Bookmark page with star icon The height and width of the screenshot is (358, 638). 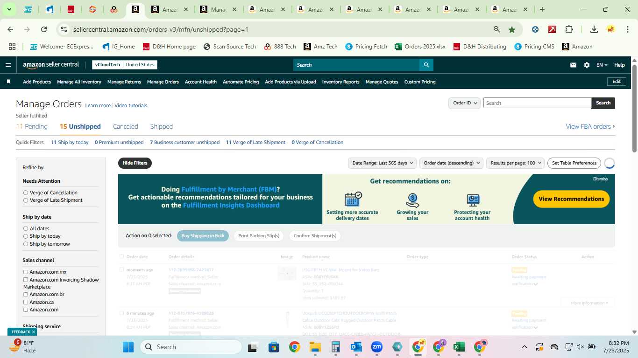512,29
